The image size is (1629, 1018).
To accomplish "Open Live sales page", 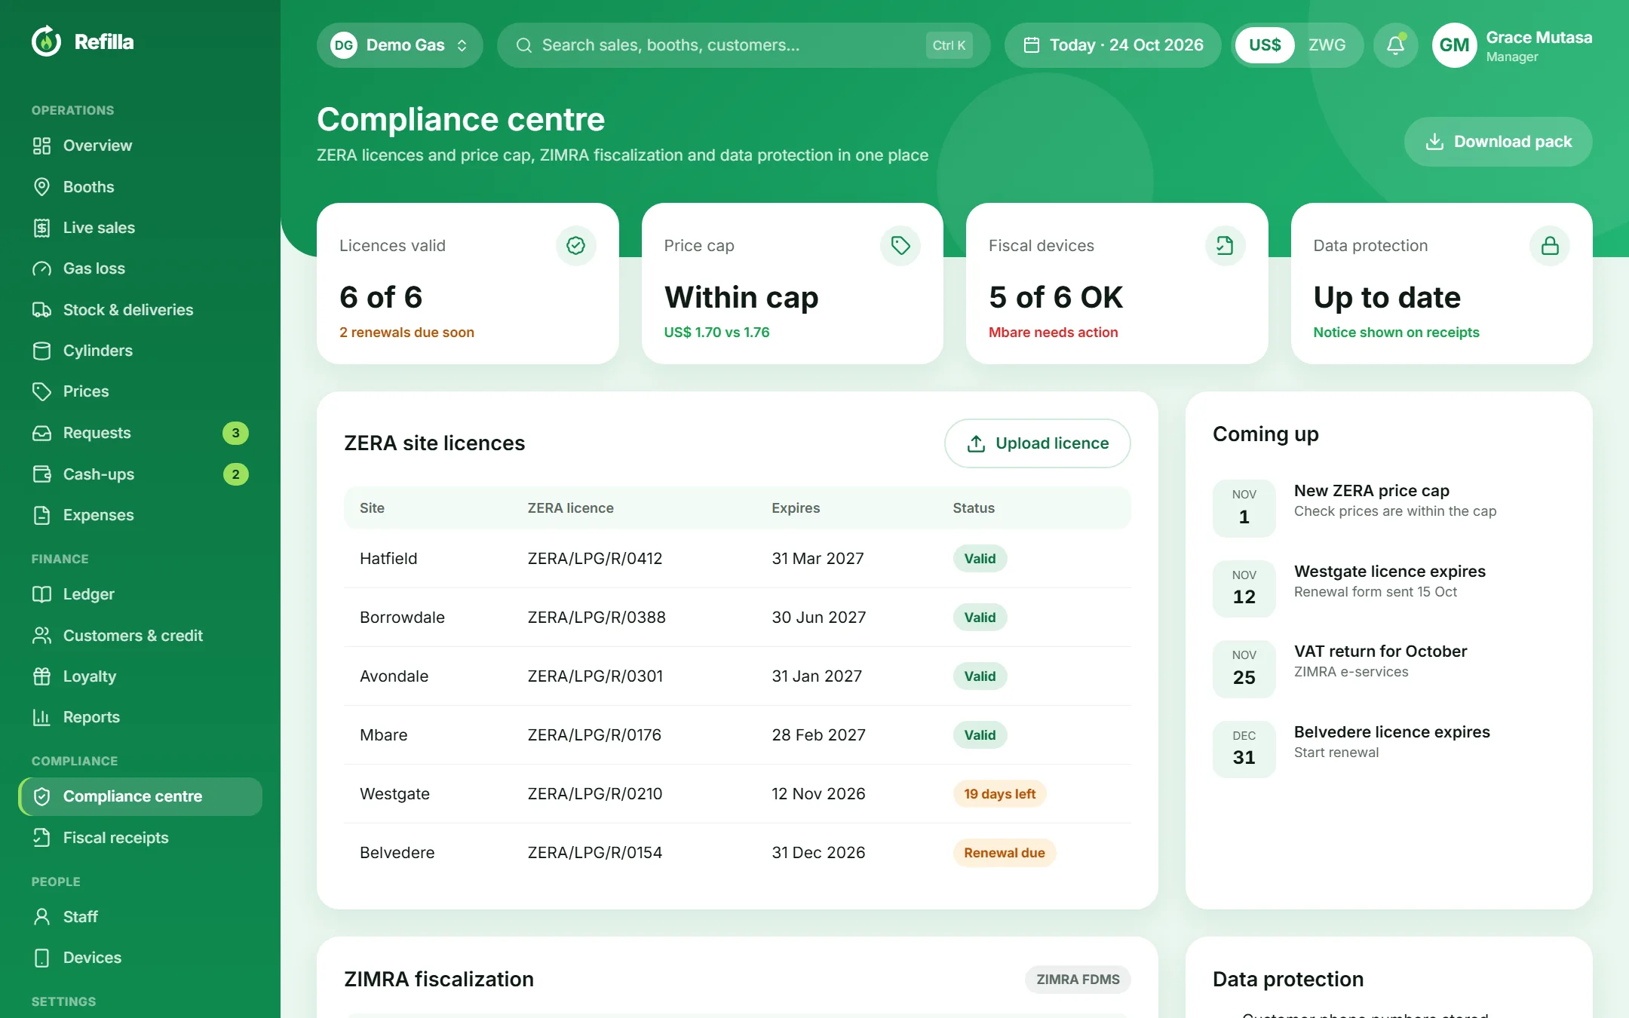I will [140, 228].
